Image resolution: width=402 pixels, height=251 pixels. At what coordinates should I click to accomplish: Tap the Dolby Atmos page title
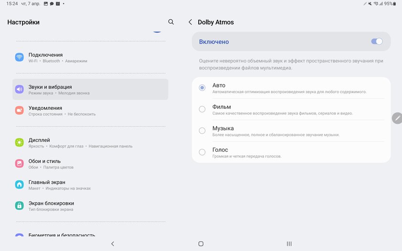(x=216, y=22)
